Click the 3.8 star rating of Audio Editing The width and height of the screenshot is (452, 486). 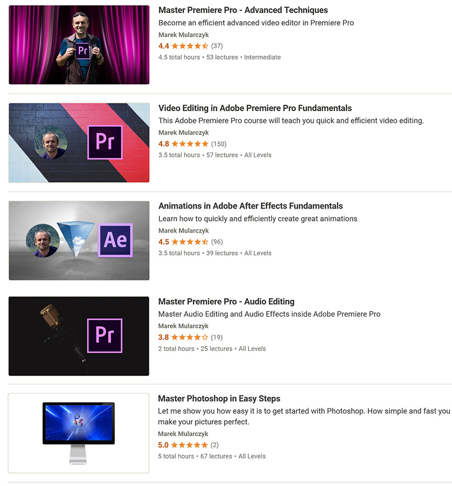pyautogui.click(x=190, y=337)
